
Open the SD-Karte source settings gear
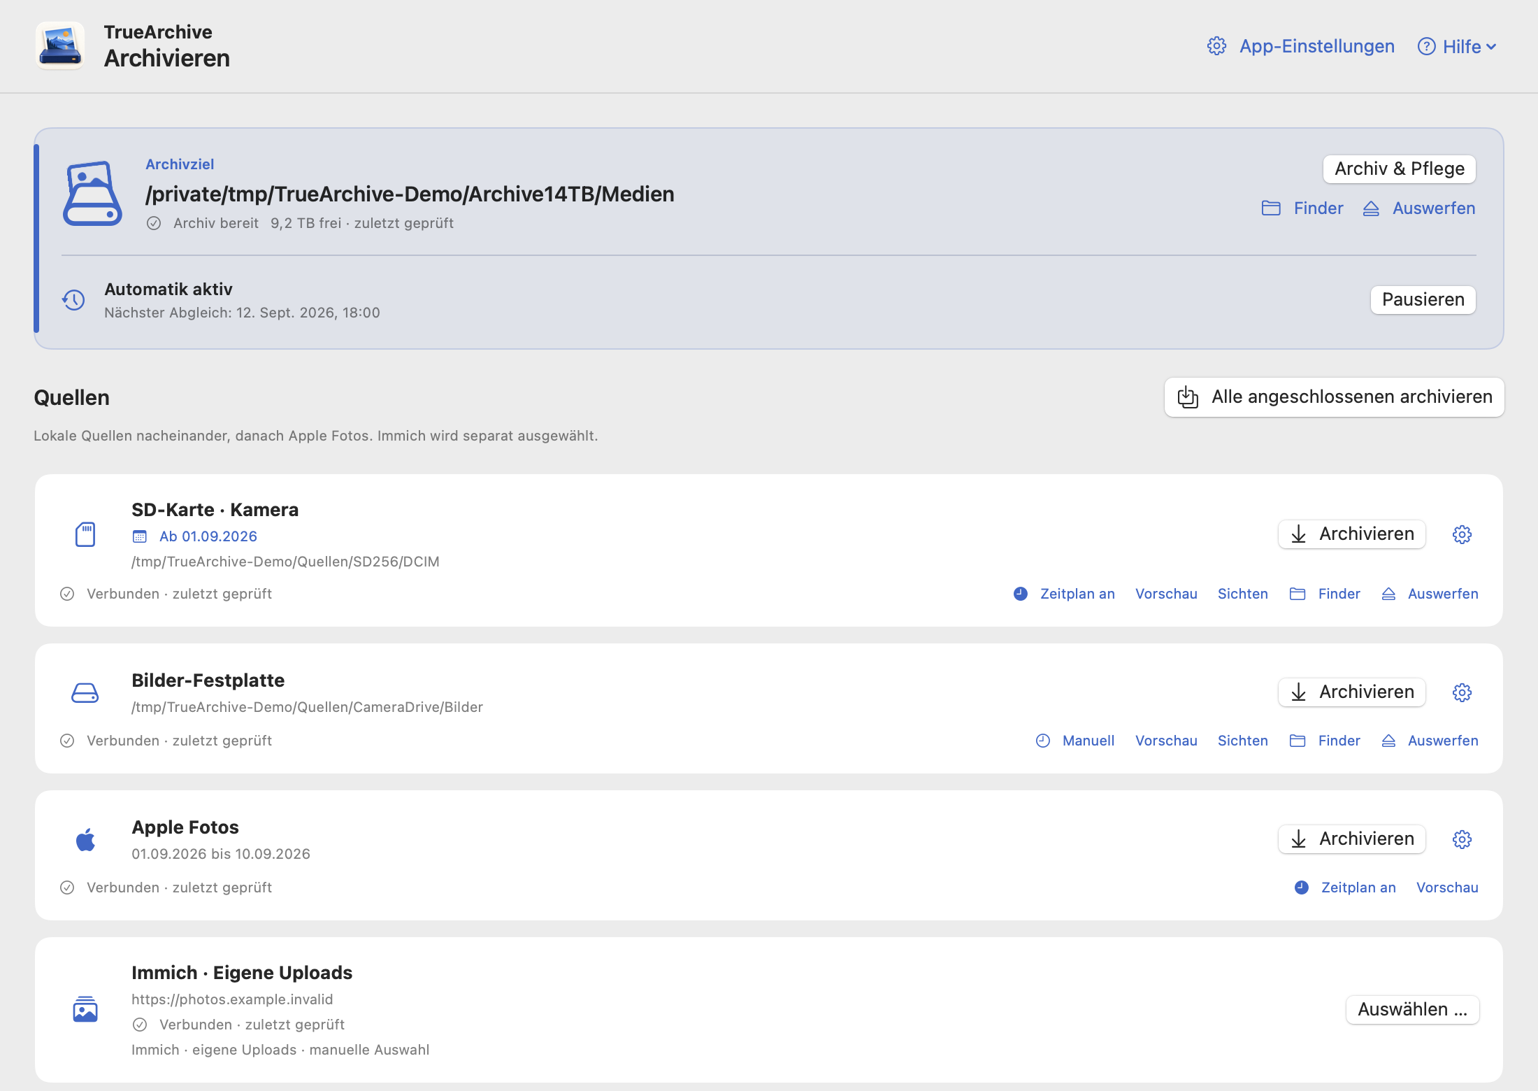[1462, 534]
